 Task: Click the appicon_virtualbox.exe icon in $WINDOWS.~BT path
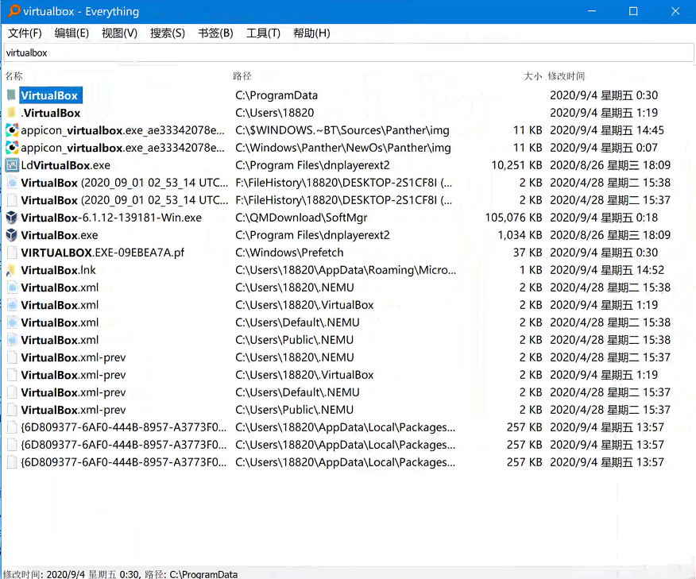pyautogui.click(x=12, y=130)
